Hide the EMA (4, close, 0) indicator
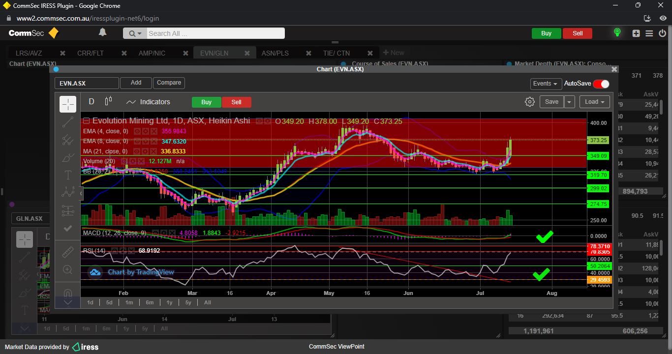This screenshot has width=672, height=354. coord(138,131)
